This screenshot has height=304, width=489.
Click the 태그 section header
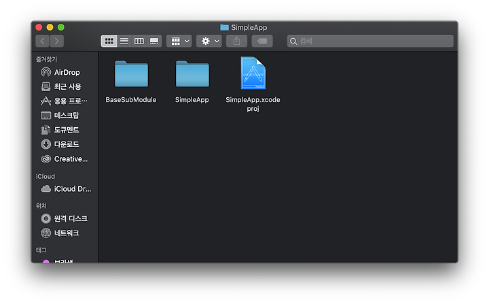pyautogui.click(x=41, y=250)
